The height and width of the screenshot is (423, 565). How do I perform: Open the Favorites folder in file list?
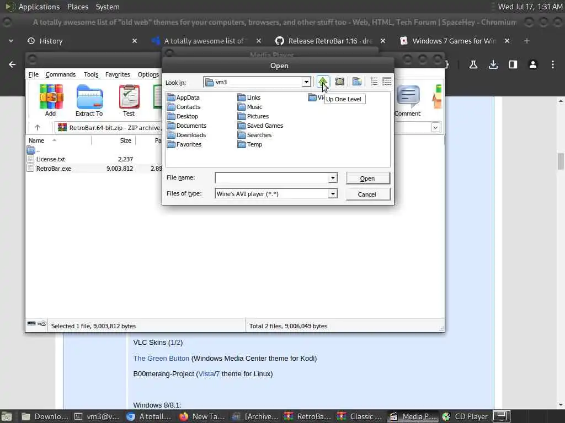click(x=184, y=144)
